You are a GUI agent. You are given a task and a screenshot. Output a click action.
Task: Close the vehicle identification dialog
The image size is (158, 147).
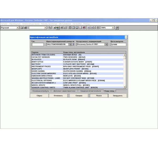click(x=126, y=37)
